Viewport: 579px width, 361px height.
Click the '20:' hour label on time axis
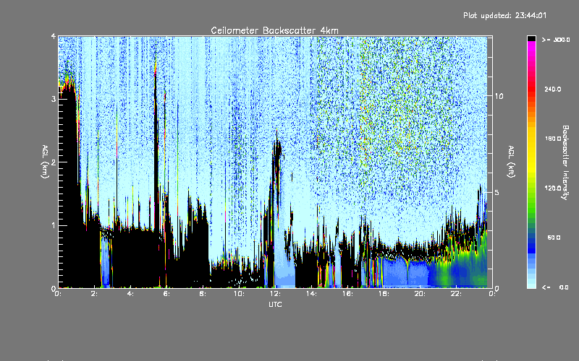pos(420,294)
